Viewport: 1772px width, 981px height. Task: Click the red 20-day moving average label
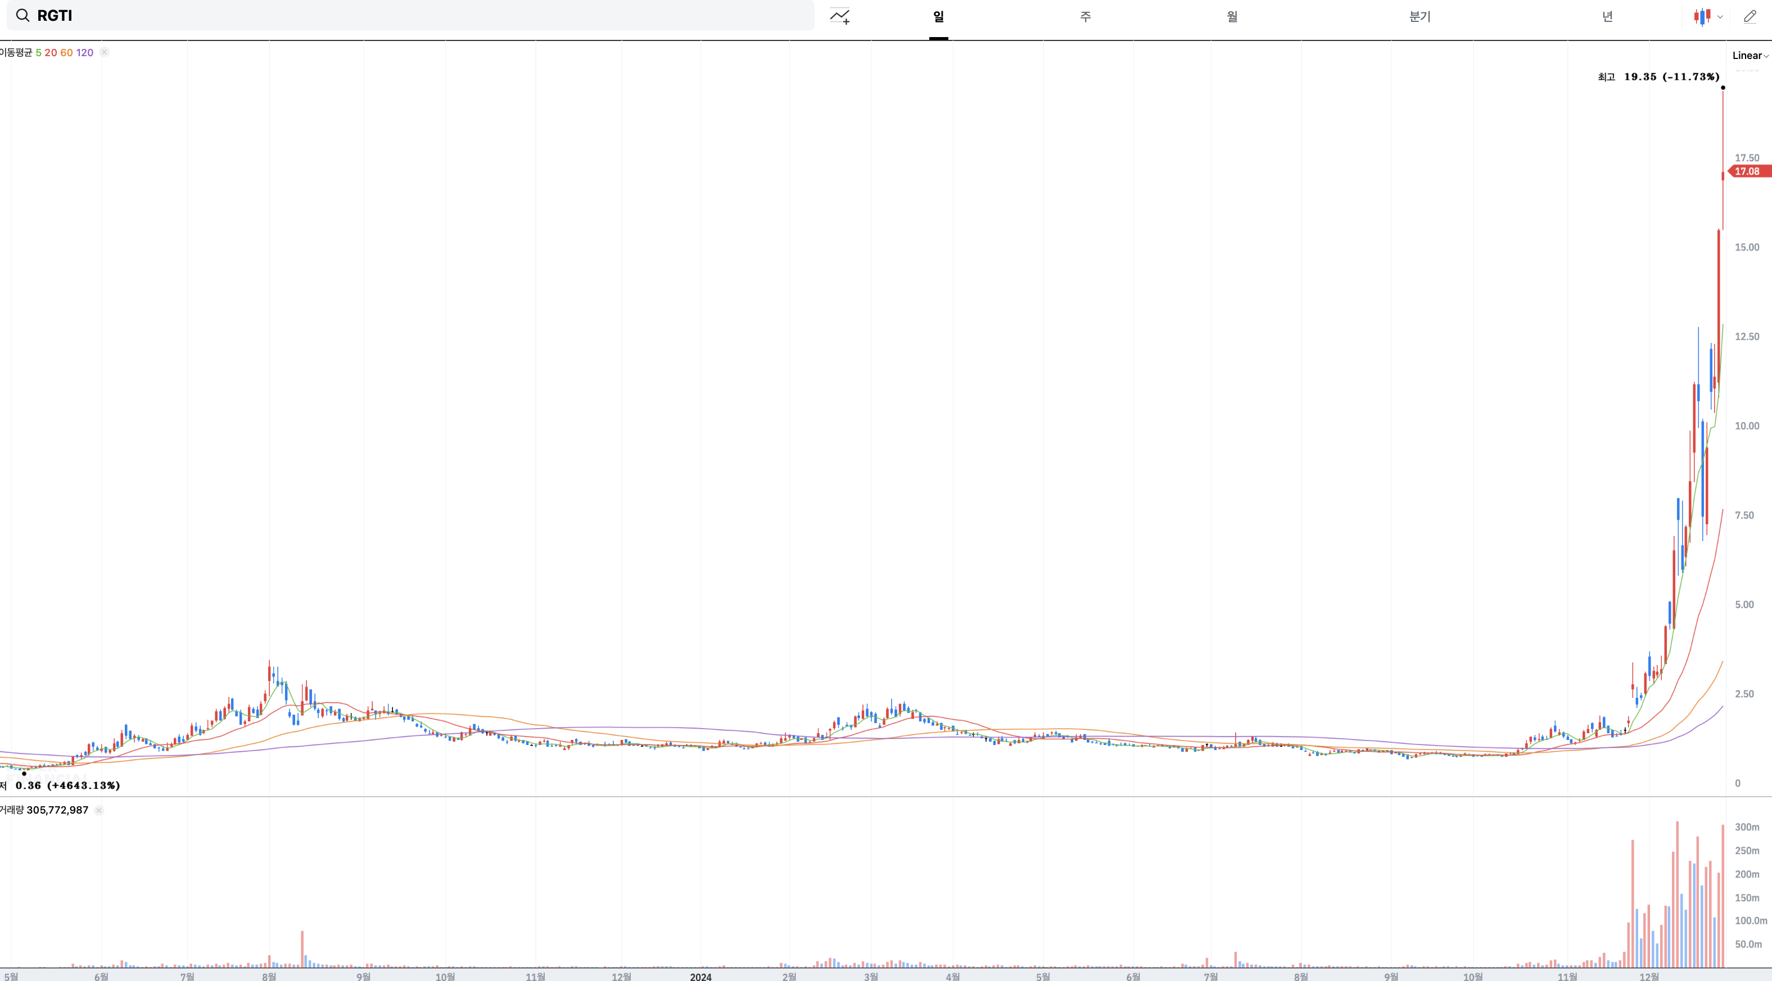51,52
